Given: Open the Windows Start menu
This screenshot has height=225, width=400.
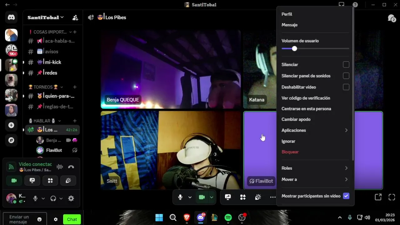Looking at the screenshot, I should 159,217.
